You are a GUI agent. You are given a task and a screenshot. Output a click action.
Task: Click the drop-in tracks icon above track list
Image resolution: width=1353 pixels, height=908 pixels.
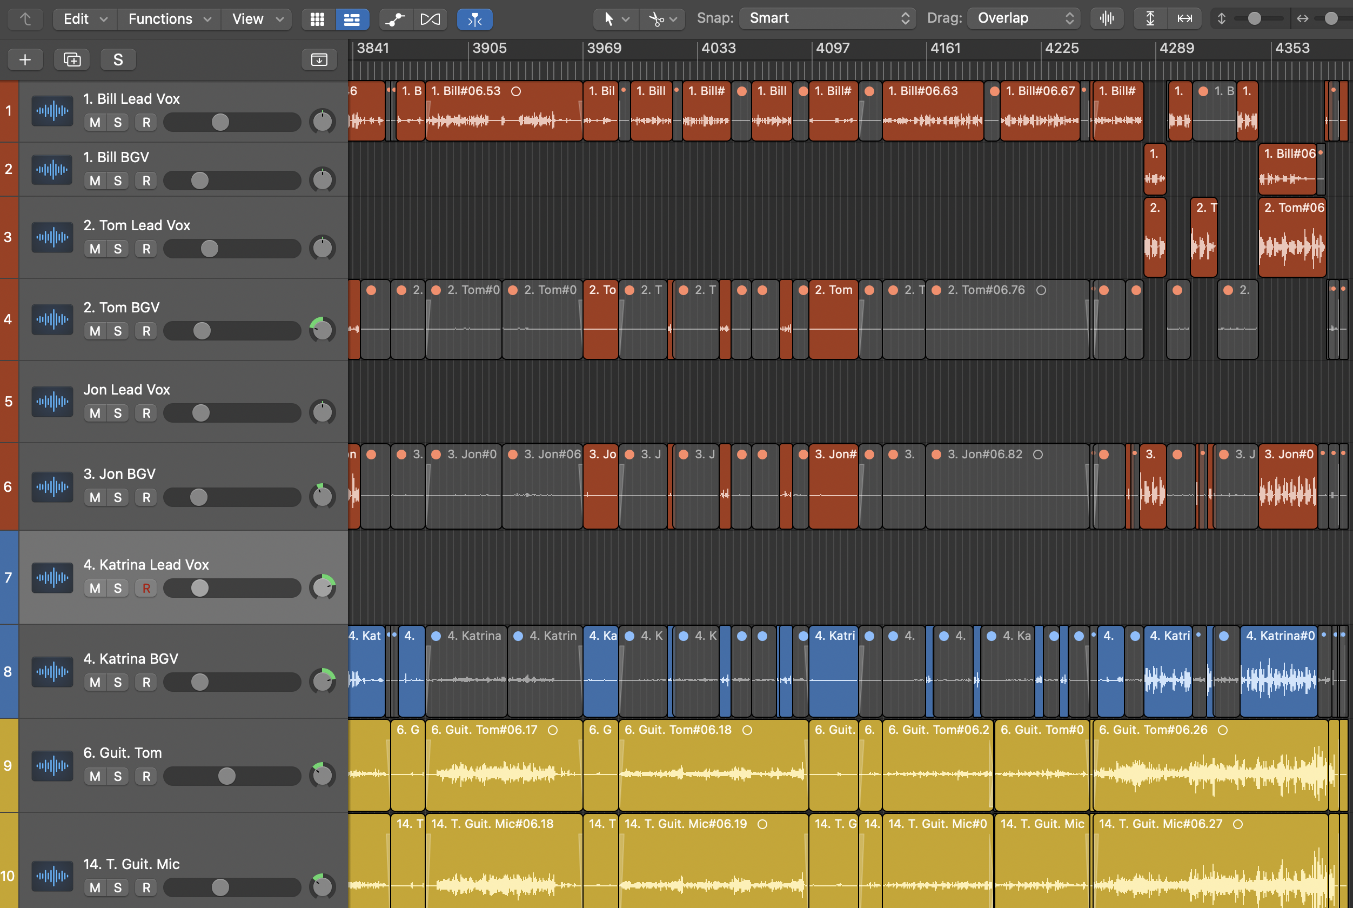[x=319, y=59]
